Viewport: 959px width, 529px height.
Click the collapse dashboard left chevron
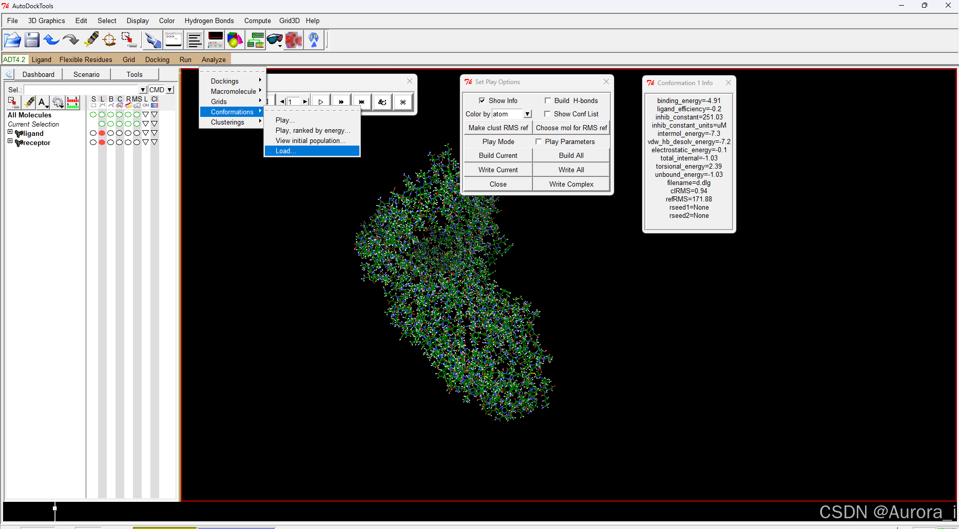(x=9, y=74)
